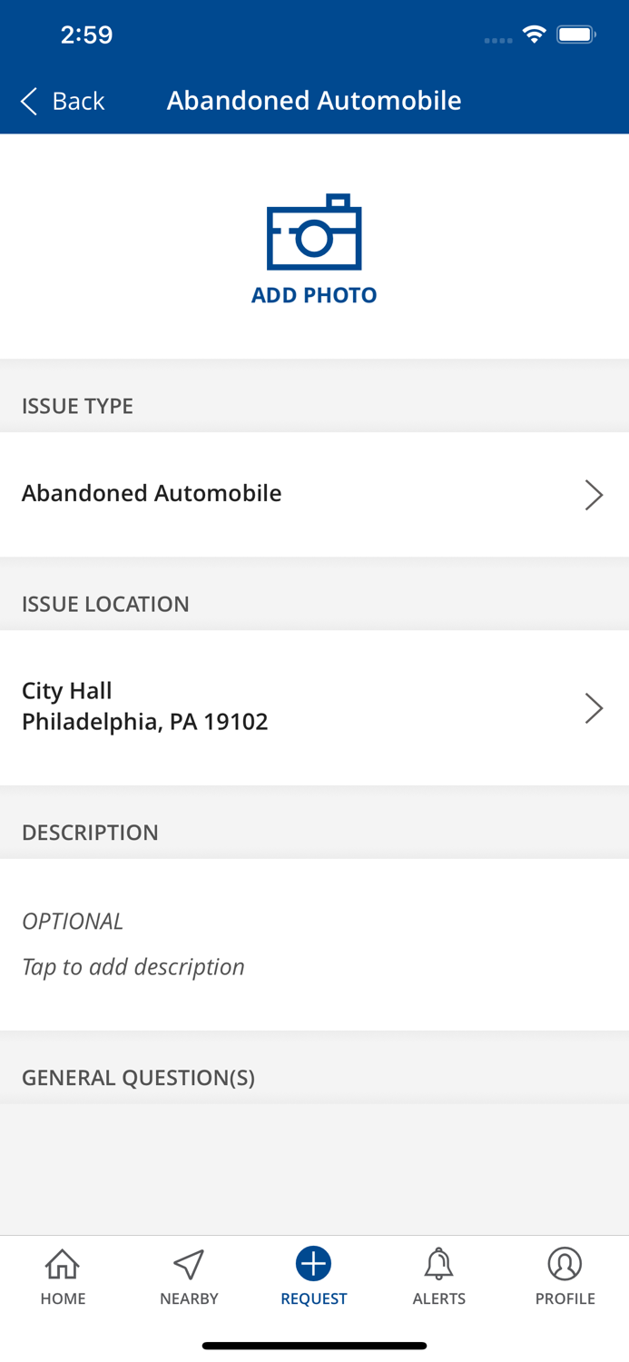Tap the battery indicator in the status bar

coord(575,33)
